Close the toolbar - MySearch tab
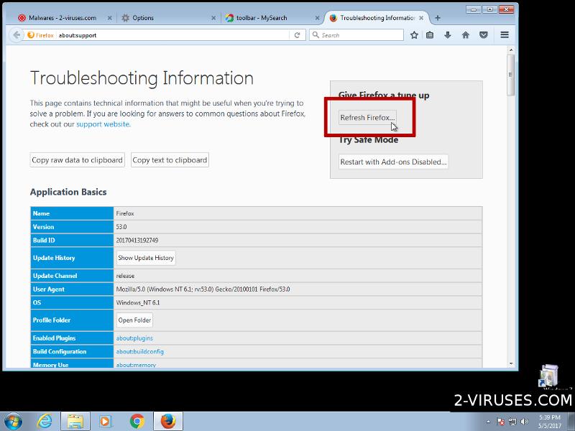Viewport: 575px width, 431px height. 317,18
